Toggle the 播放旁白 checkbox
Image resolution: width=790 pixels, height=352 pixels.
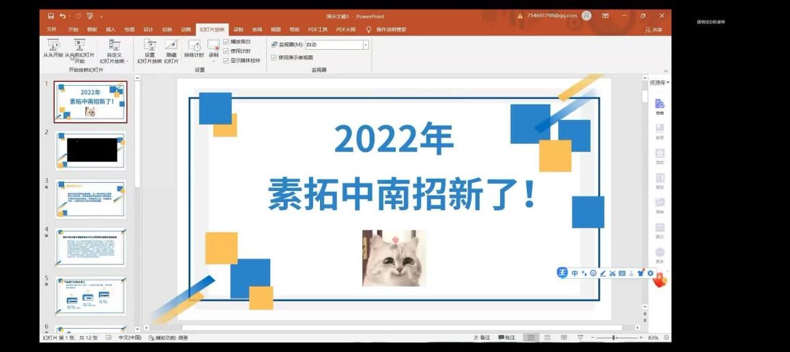(x=226, y=42)
